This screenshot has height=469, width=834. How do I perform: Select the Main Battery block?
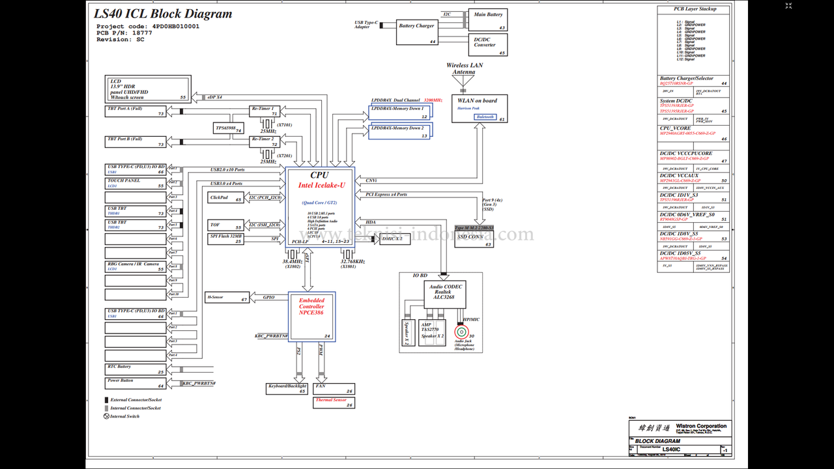488,20
